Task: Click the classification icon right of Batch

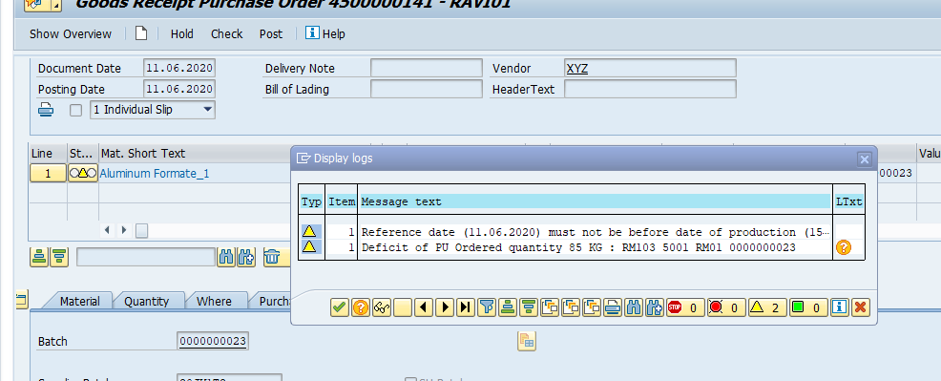Action: pos(527,342)
